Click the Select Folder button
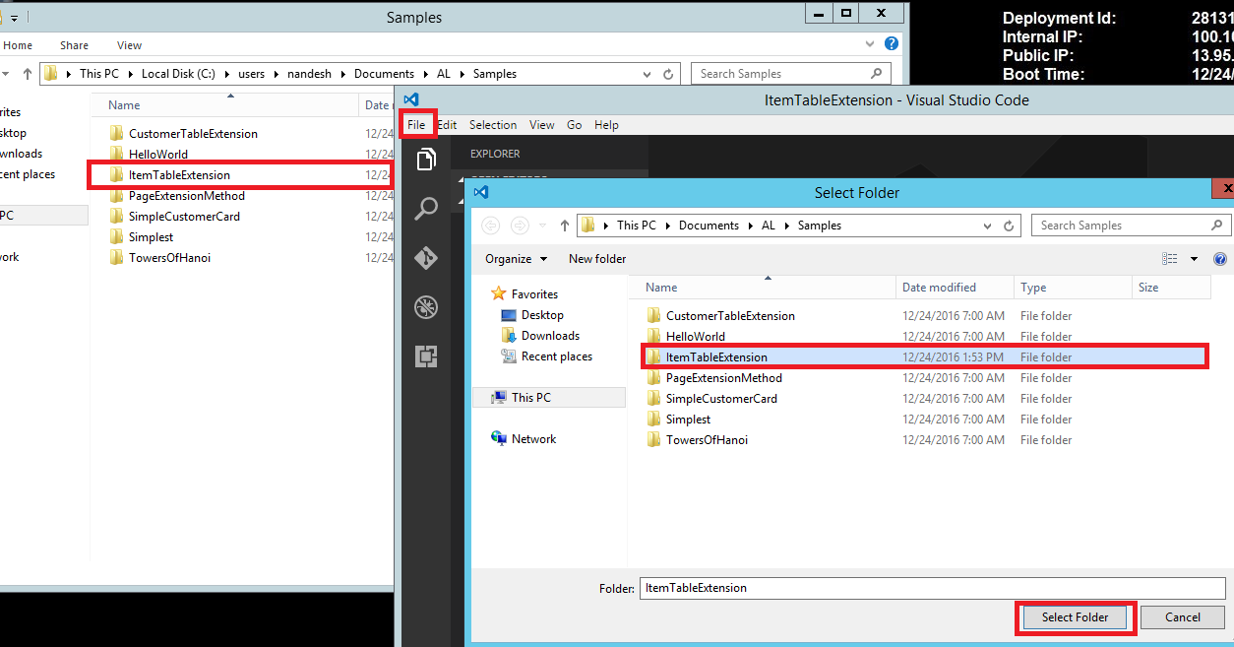Image resolution: width=1234 pixels, height=647 pixels. [x=1076, y=617]
